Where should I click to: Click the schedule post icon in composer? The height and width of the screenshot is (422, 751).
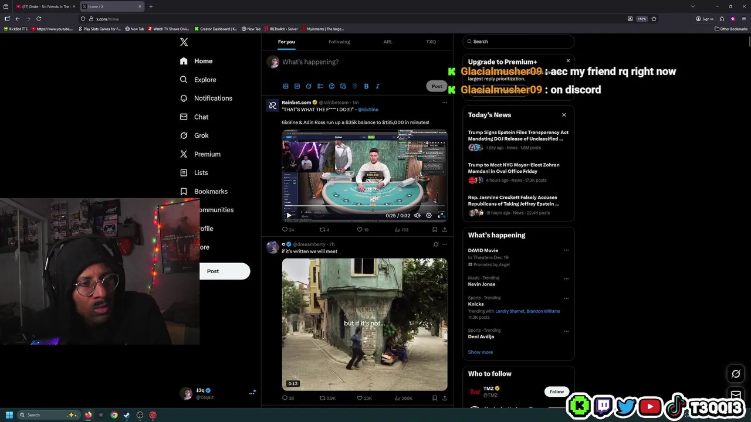pyautogui.click(x=343, y=86)
